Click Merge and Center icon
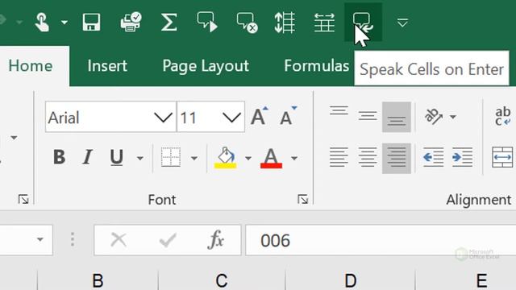 (x=502, y=158)
